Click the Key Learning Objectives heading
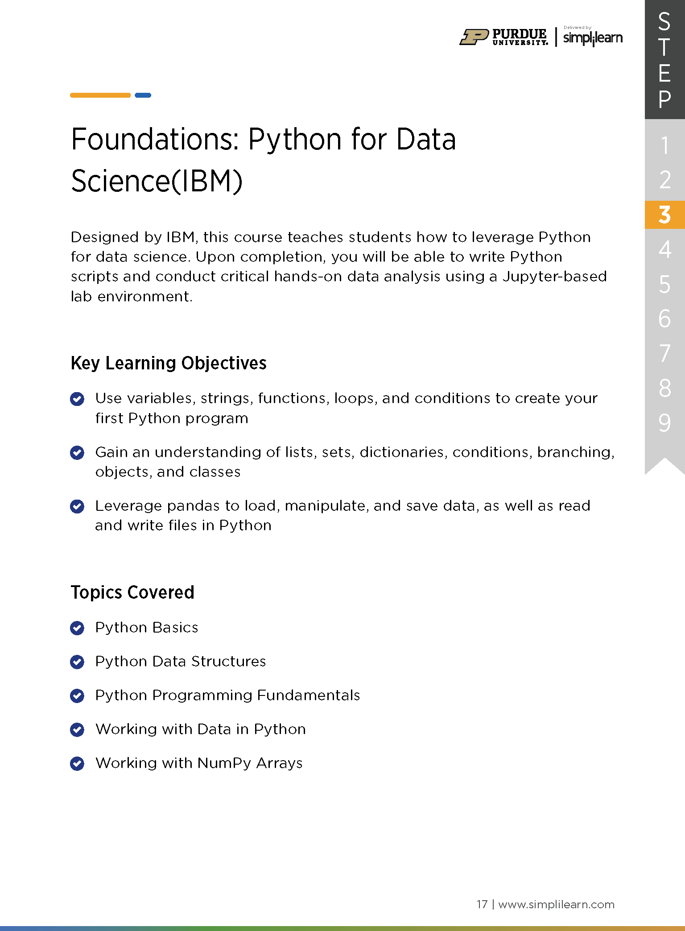This screenshot has width=685, height=931. [169, 363]
